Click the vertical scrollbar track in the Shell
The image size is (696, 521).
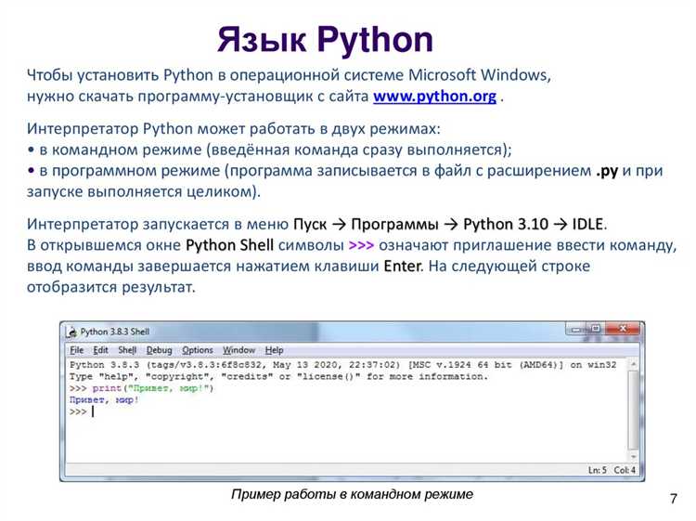(x=634, y=410)
